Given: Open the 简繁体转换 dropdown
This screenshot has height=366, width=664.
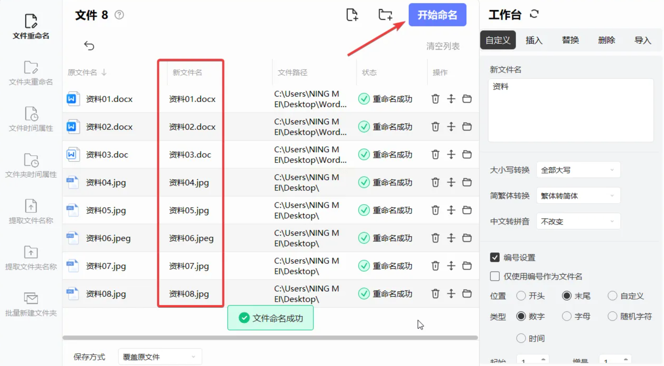Looking at the screenshot, I should (578, 196).
